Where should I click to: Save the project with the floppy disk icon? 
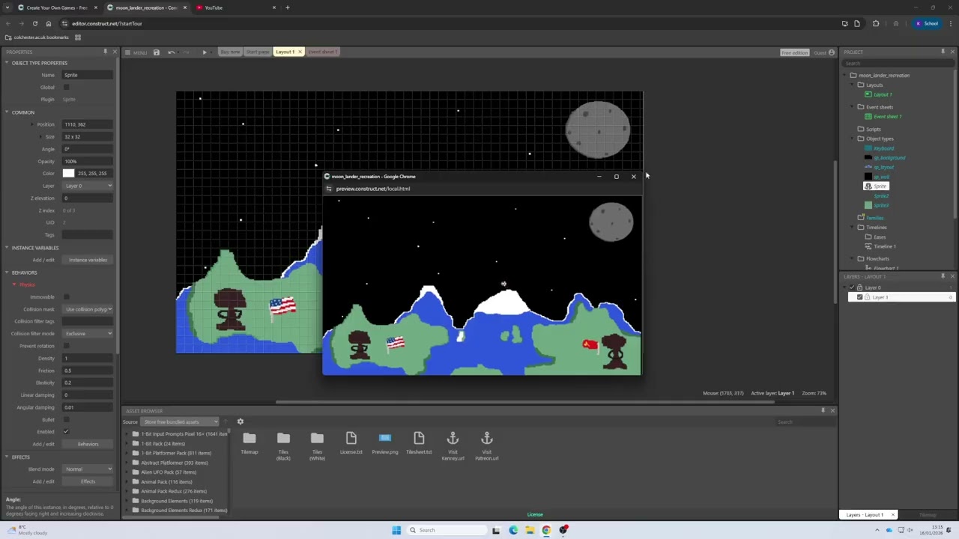156,52
